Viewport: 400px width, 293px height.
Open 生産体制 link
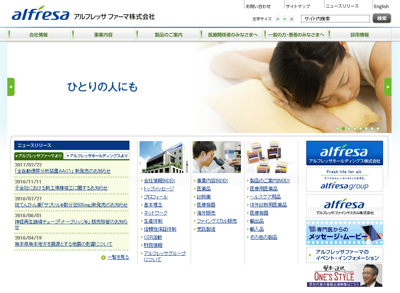pyautogui.click(x=153, y=221)
